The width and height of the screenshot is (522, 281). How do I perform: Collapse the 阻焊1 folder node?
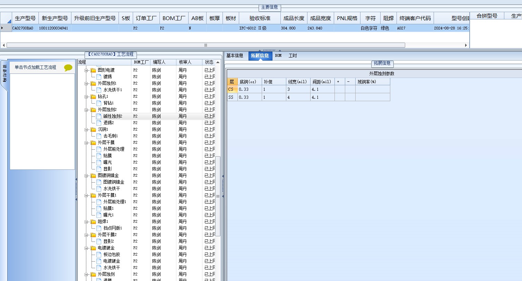click(x=87, y=222)
